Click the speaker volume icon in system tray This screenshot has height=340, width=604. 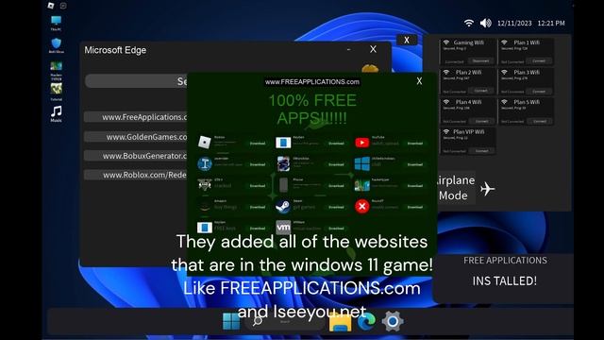tap(486, 23)
